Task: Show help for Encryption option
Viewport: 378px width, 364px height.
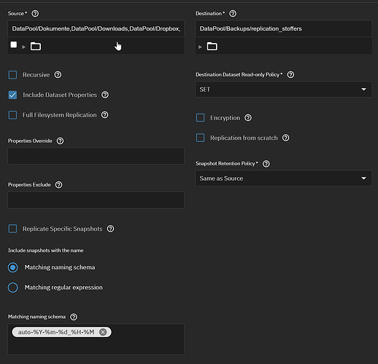Action: (248, 118)
